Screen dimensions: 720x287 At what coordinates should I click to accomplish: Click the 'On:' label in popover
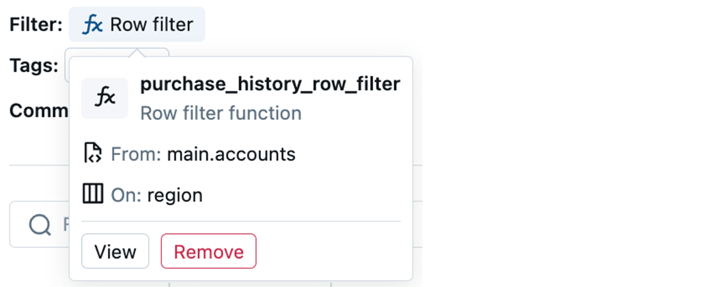pos(127,195)
